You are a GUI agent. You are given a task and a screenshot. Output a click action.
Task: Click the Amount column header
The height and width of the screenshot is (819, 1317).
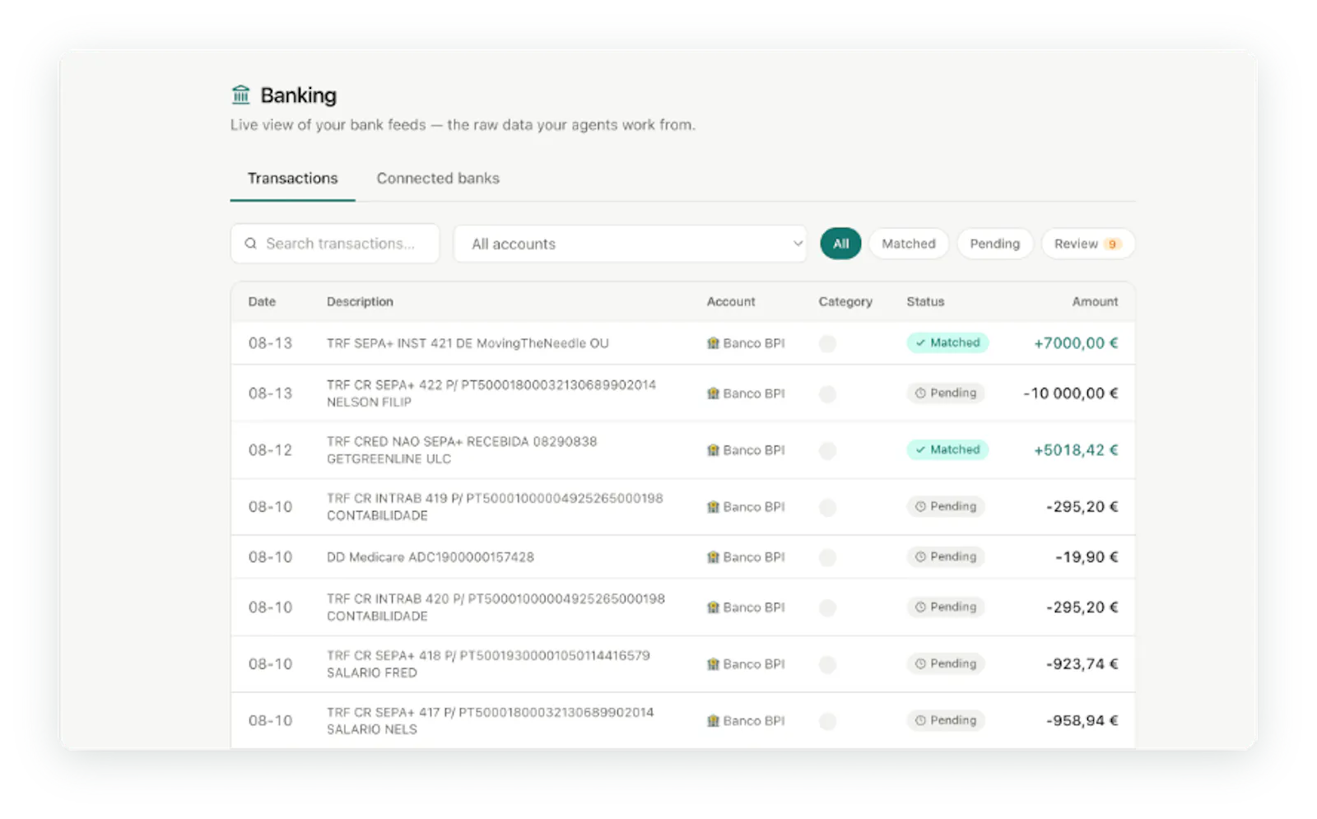coord(1095,302)
